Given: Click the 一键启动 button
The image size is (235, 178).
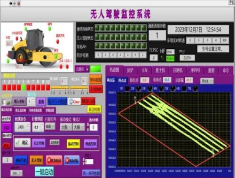Looking at the screenshot, I should point(45,172).
